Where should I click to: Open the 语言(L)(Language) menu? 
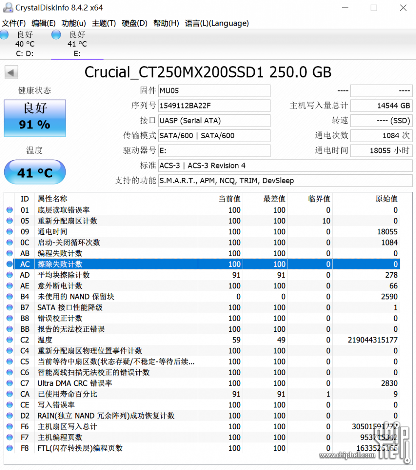click(217, 23)
